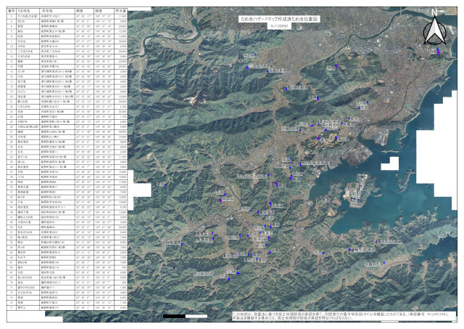The height and width of the screenshot is (329, 464).
Task: Click the ため池名 column header
Action: (28, 11)
